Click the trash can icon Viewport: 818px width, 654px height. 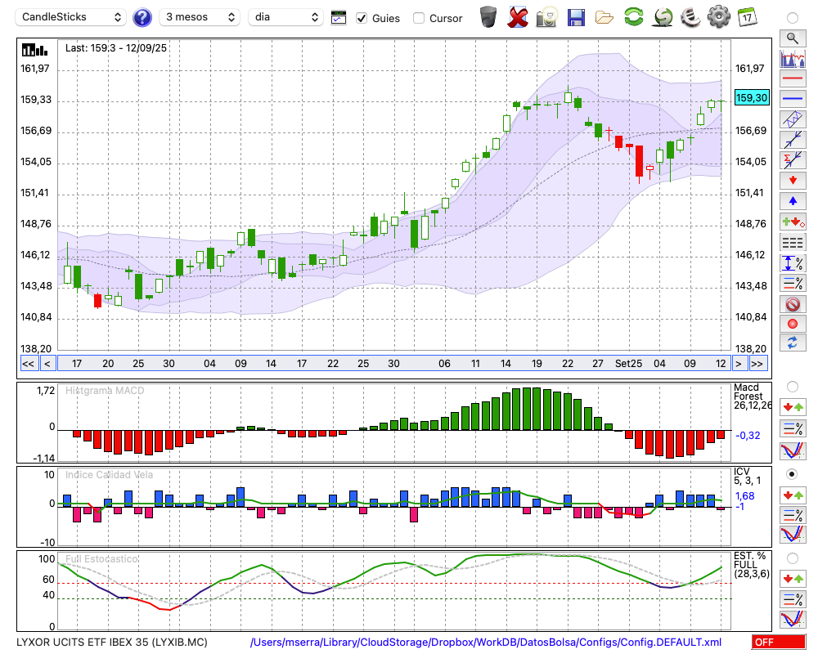(488, 16)
